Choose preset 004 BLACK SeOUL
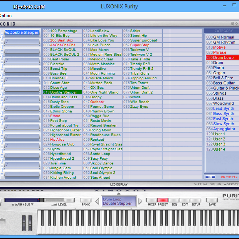This screenshot has height=239, width=239. pos(62,50)
